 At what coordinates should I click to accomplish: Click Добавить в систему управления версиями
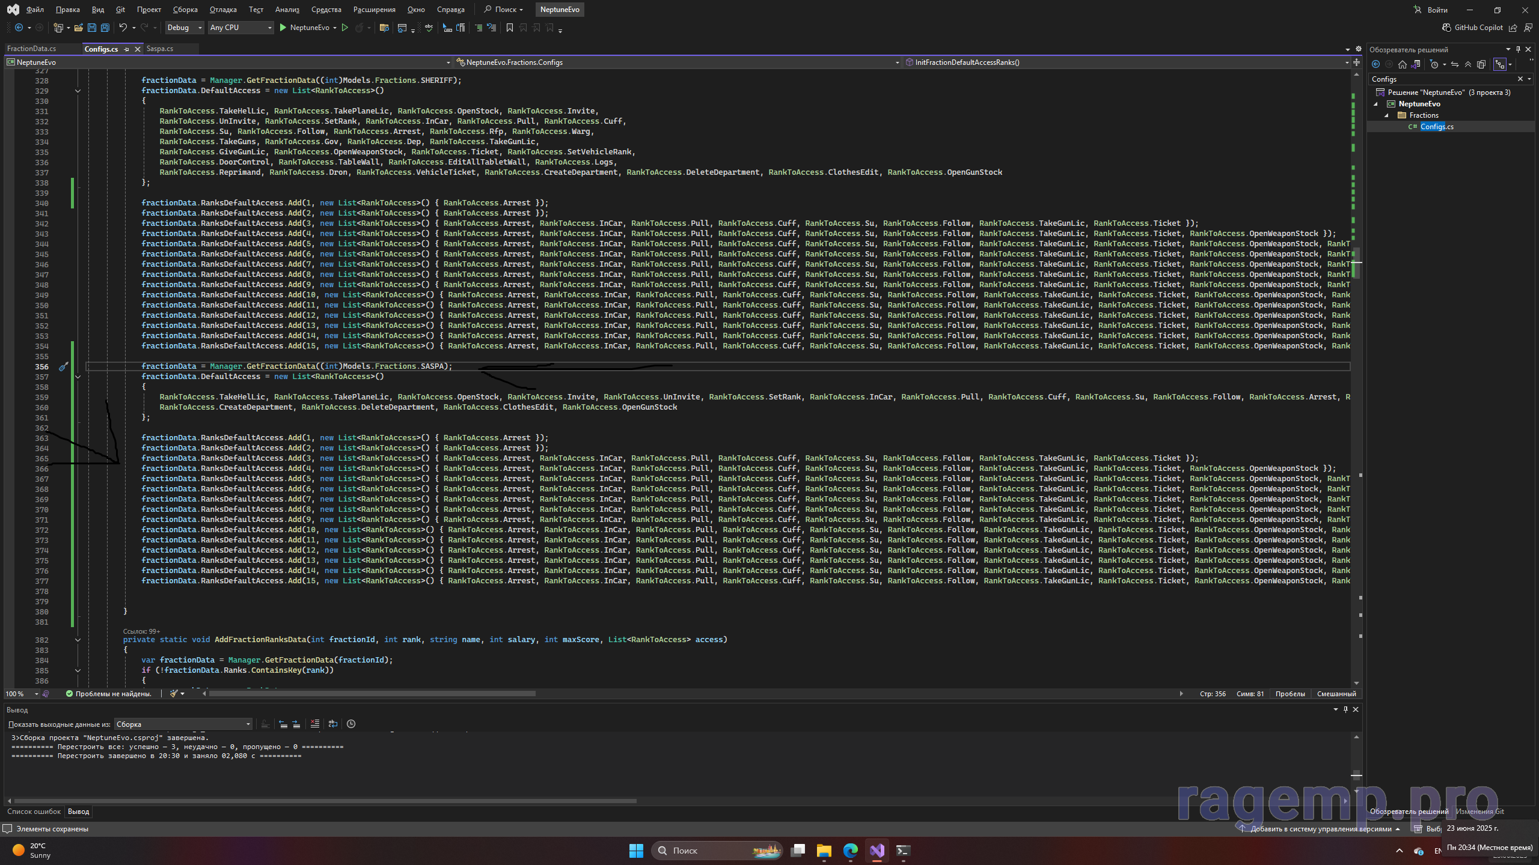pyautogui.click(x=1320, y=829)
